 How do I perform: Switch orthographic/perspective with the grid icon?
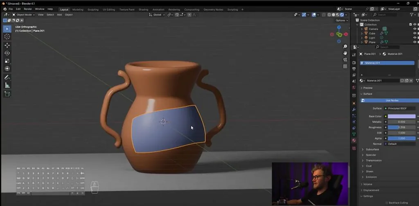coord(345,66)
